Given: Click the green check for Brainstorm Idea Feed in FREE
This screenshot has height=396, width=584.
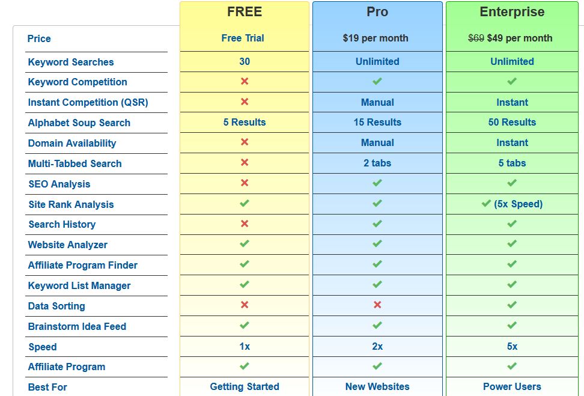Looking at the screenshot, I should [x=245, y=325].
